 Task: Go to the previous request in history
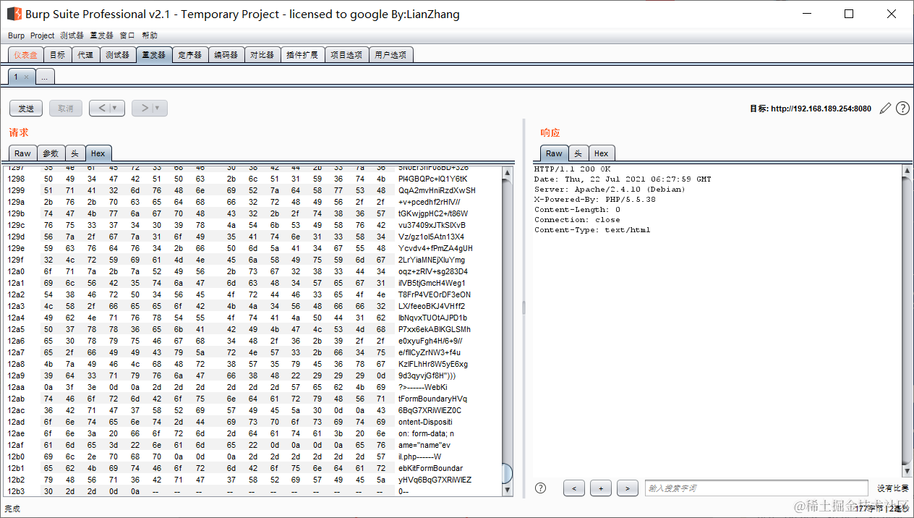click(102, 109)
